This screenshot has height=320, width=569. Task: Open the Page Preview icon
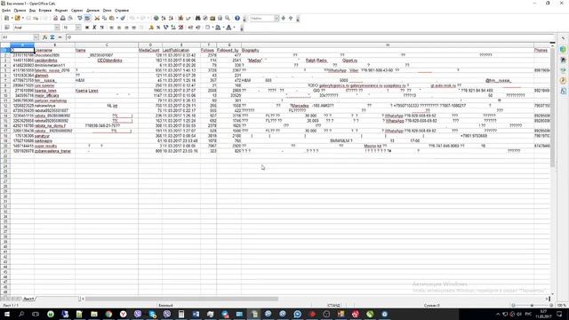pos(70,18)
